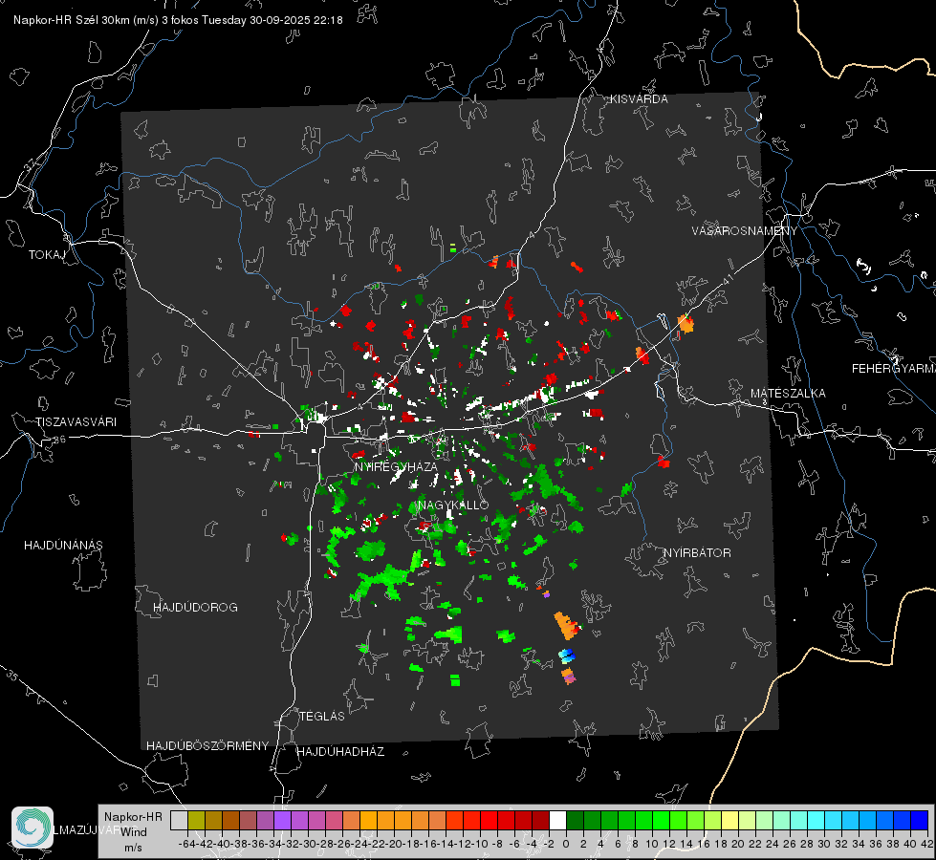
Task: Click the NYÍREGYHÁZA city label
Action: click(x=396, y=466)
